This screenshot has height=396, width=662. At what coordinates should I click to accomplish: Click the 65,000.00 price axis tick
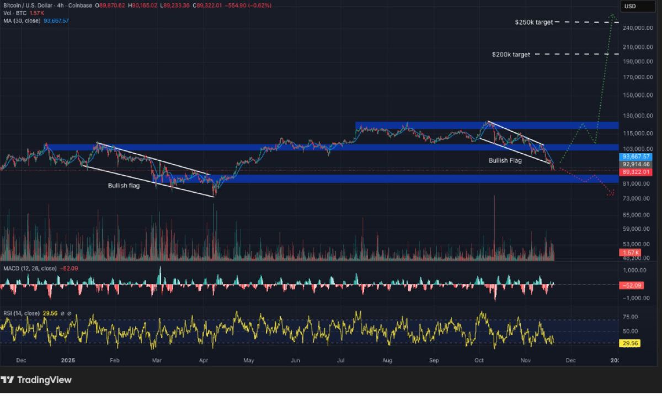tap(637, 215)
